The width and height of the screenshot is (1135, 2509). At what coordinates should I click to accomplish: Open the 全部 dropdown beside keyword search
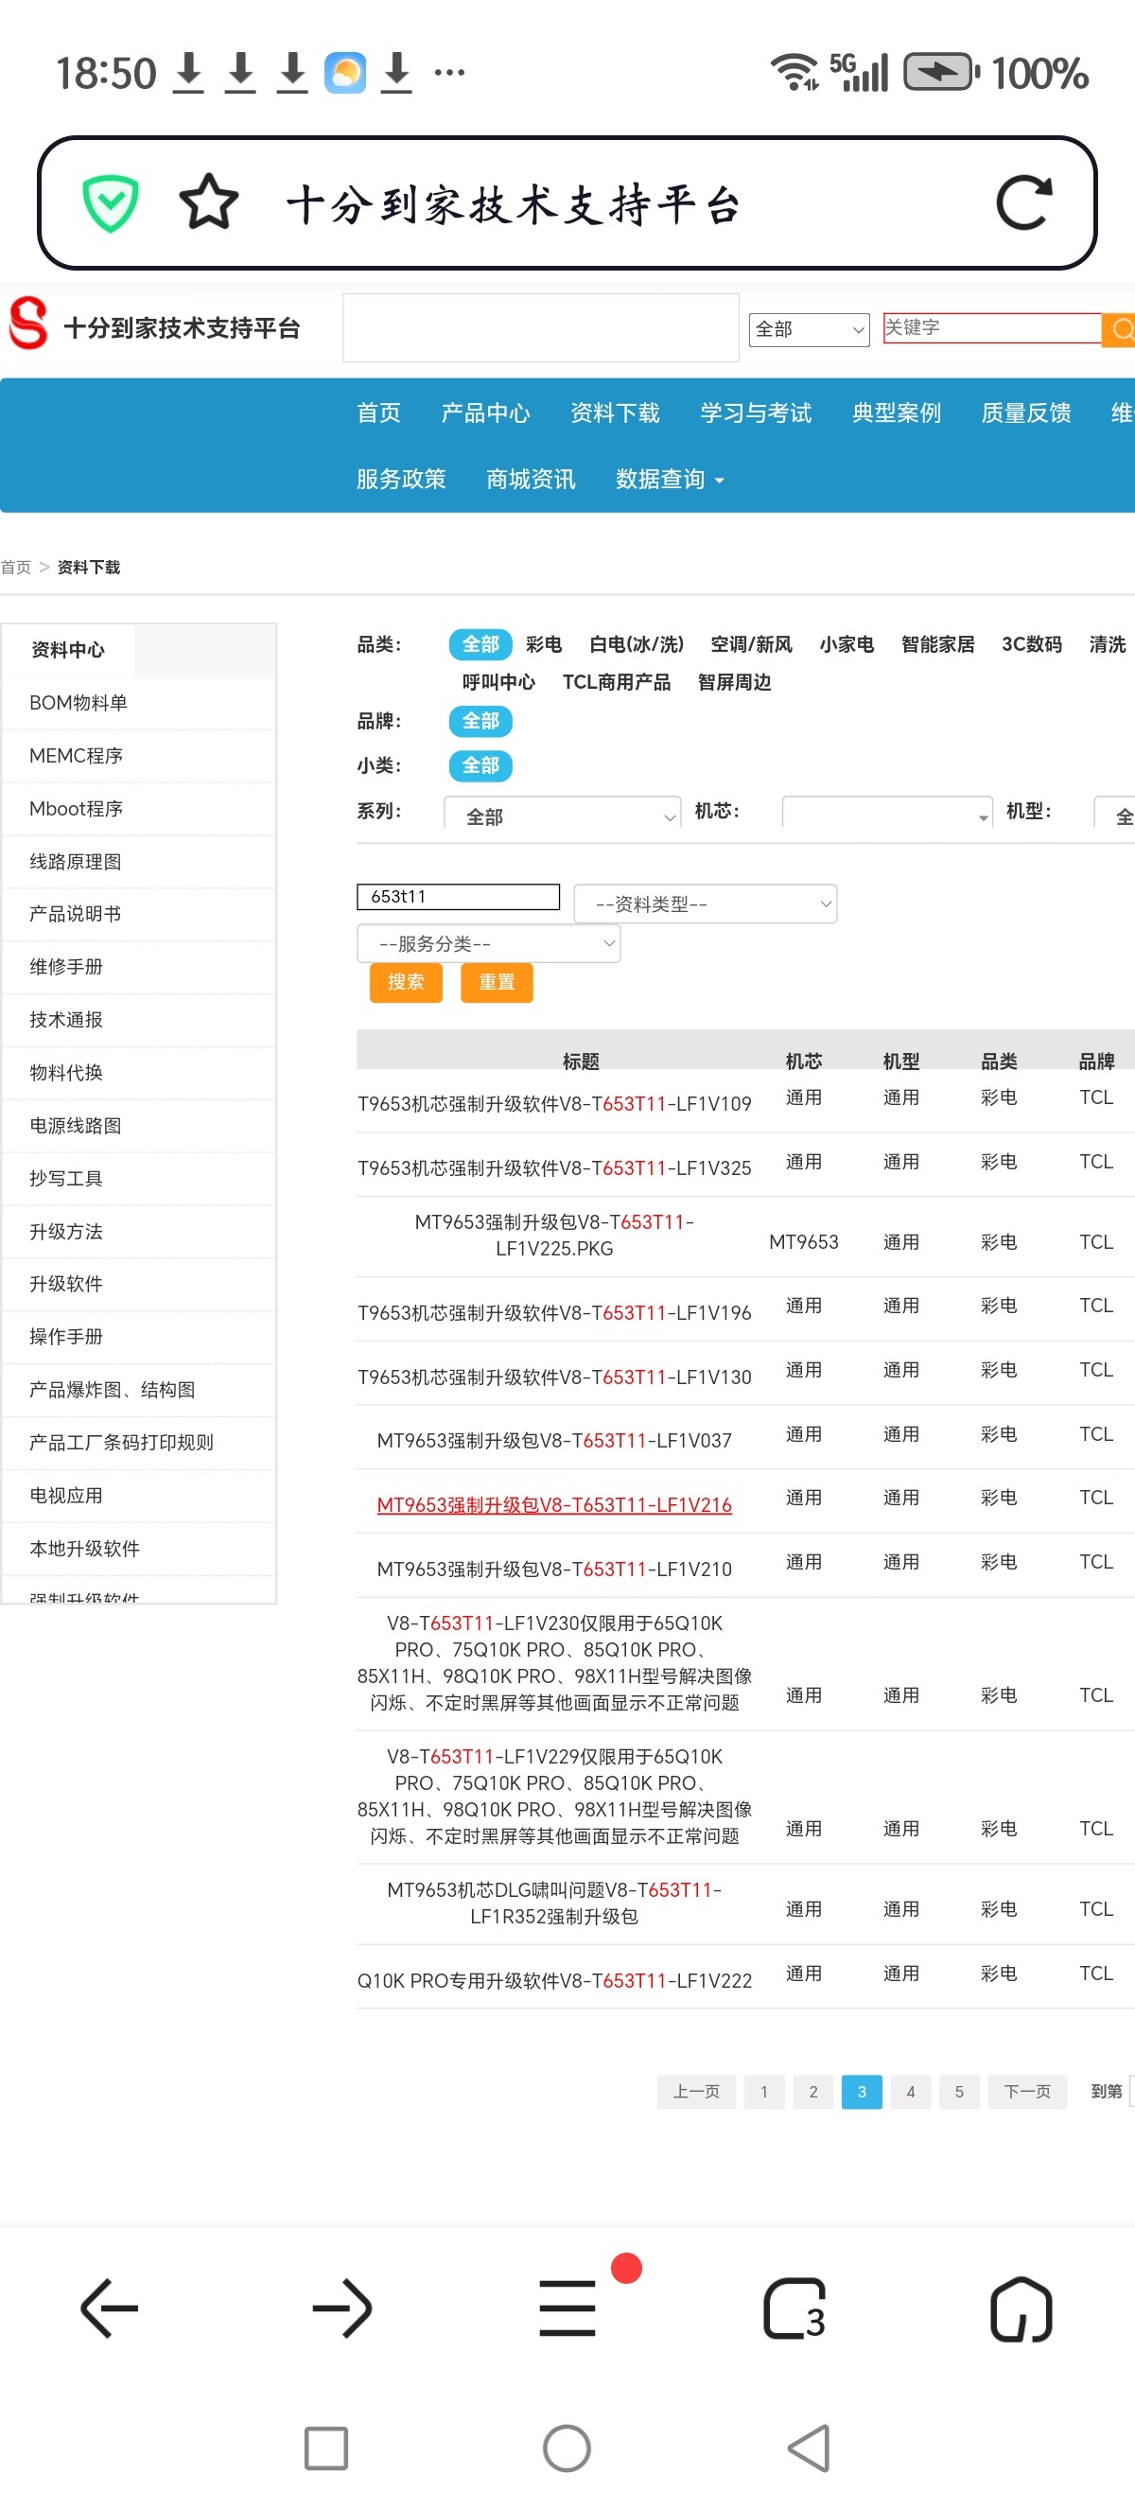(x=809, y=329)
